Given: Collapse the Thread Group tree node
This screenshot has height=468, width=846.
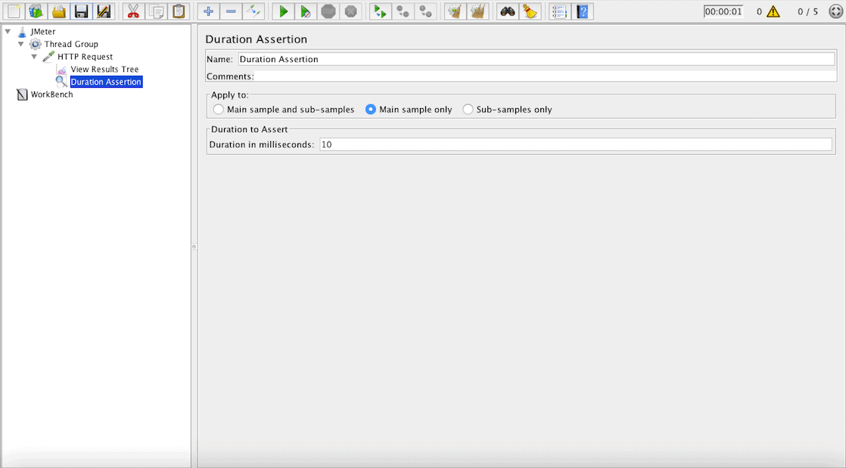Looking at the screenshot, I should 20,44.
